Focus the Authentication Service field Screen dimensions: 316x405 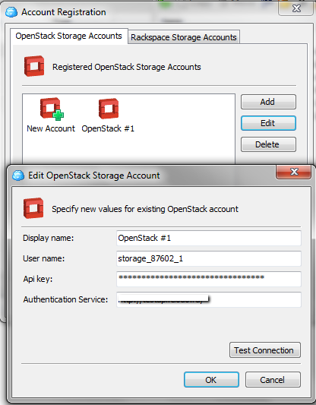209,299
